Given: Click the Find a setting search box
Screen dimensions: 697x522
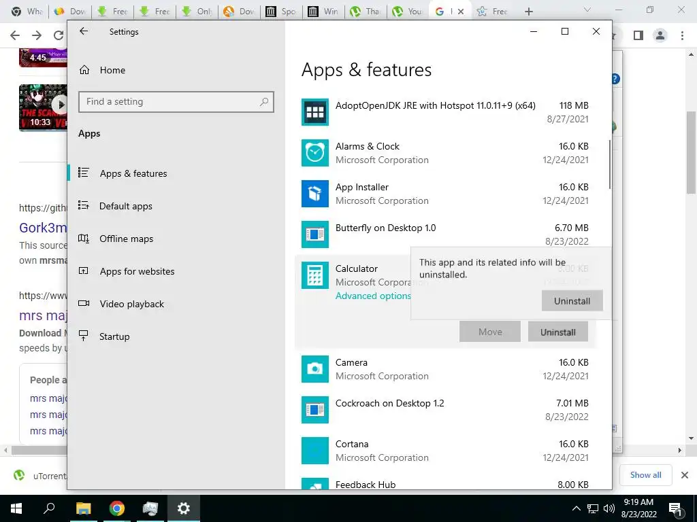Looking at the screenshot, I should tap(176, 102).
